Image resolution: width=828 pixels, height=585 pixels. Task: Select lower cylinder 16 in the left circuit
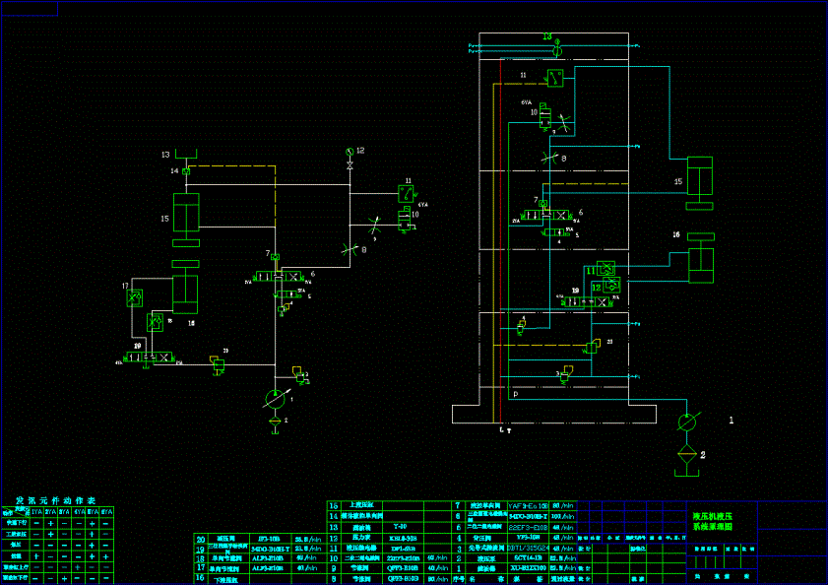coord(185,287)
